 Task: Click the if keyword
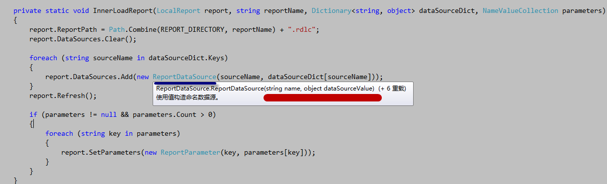[x=33, y=114]
